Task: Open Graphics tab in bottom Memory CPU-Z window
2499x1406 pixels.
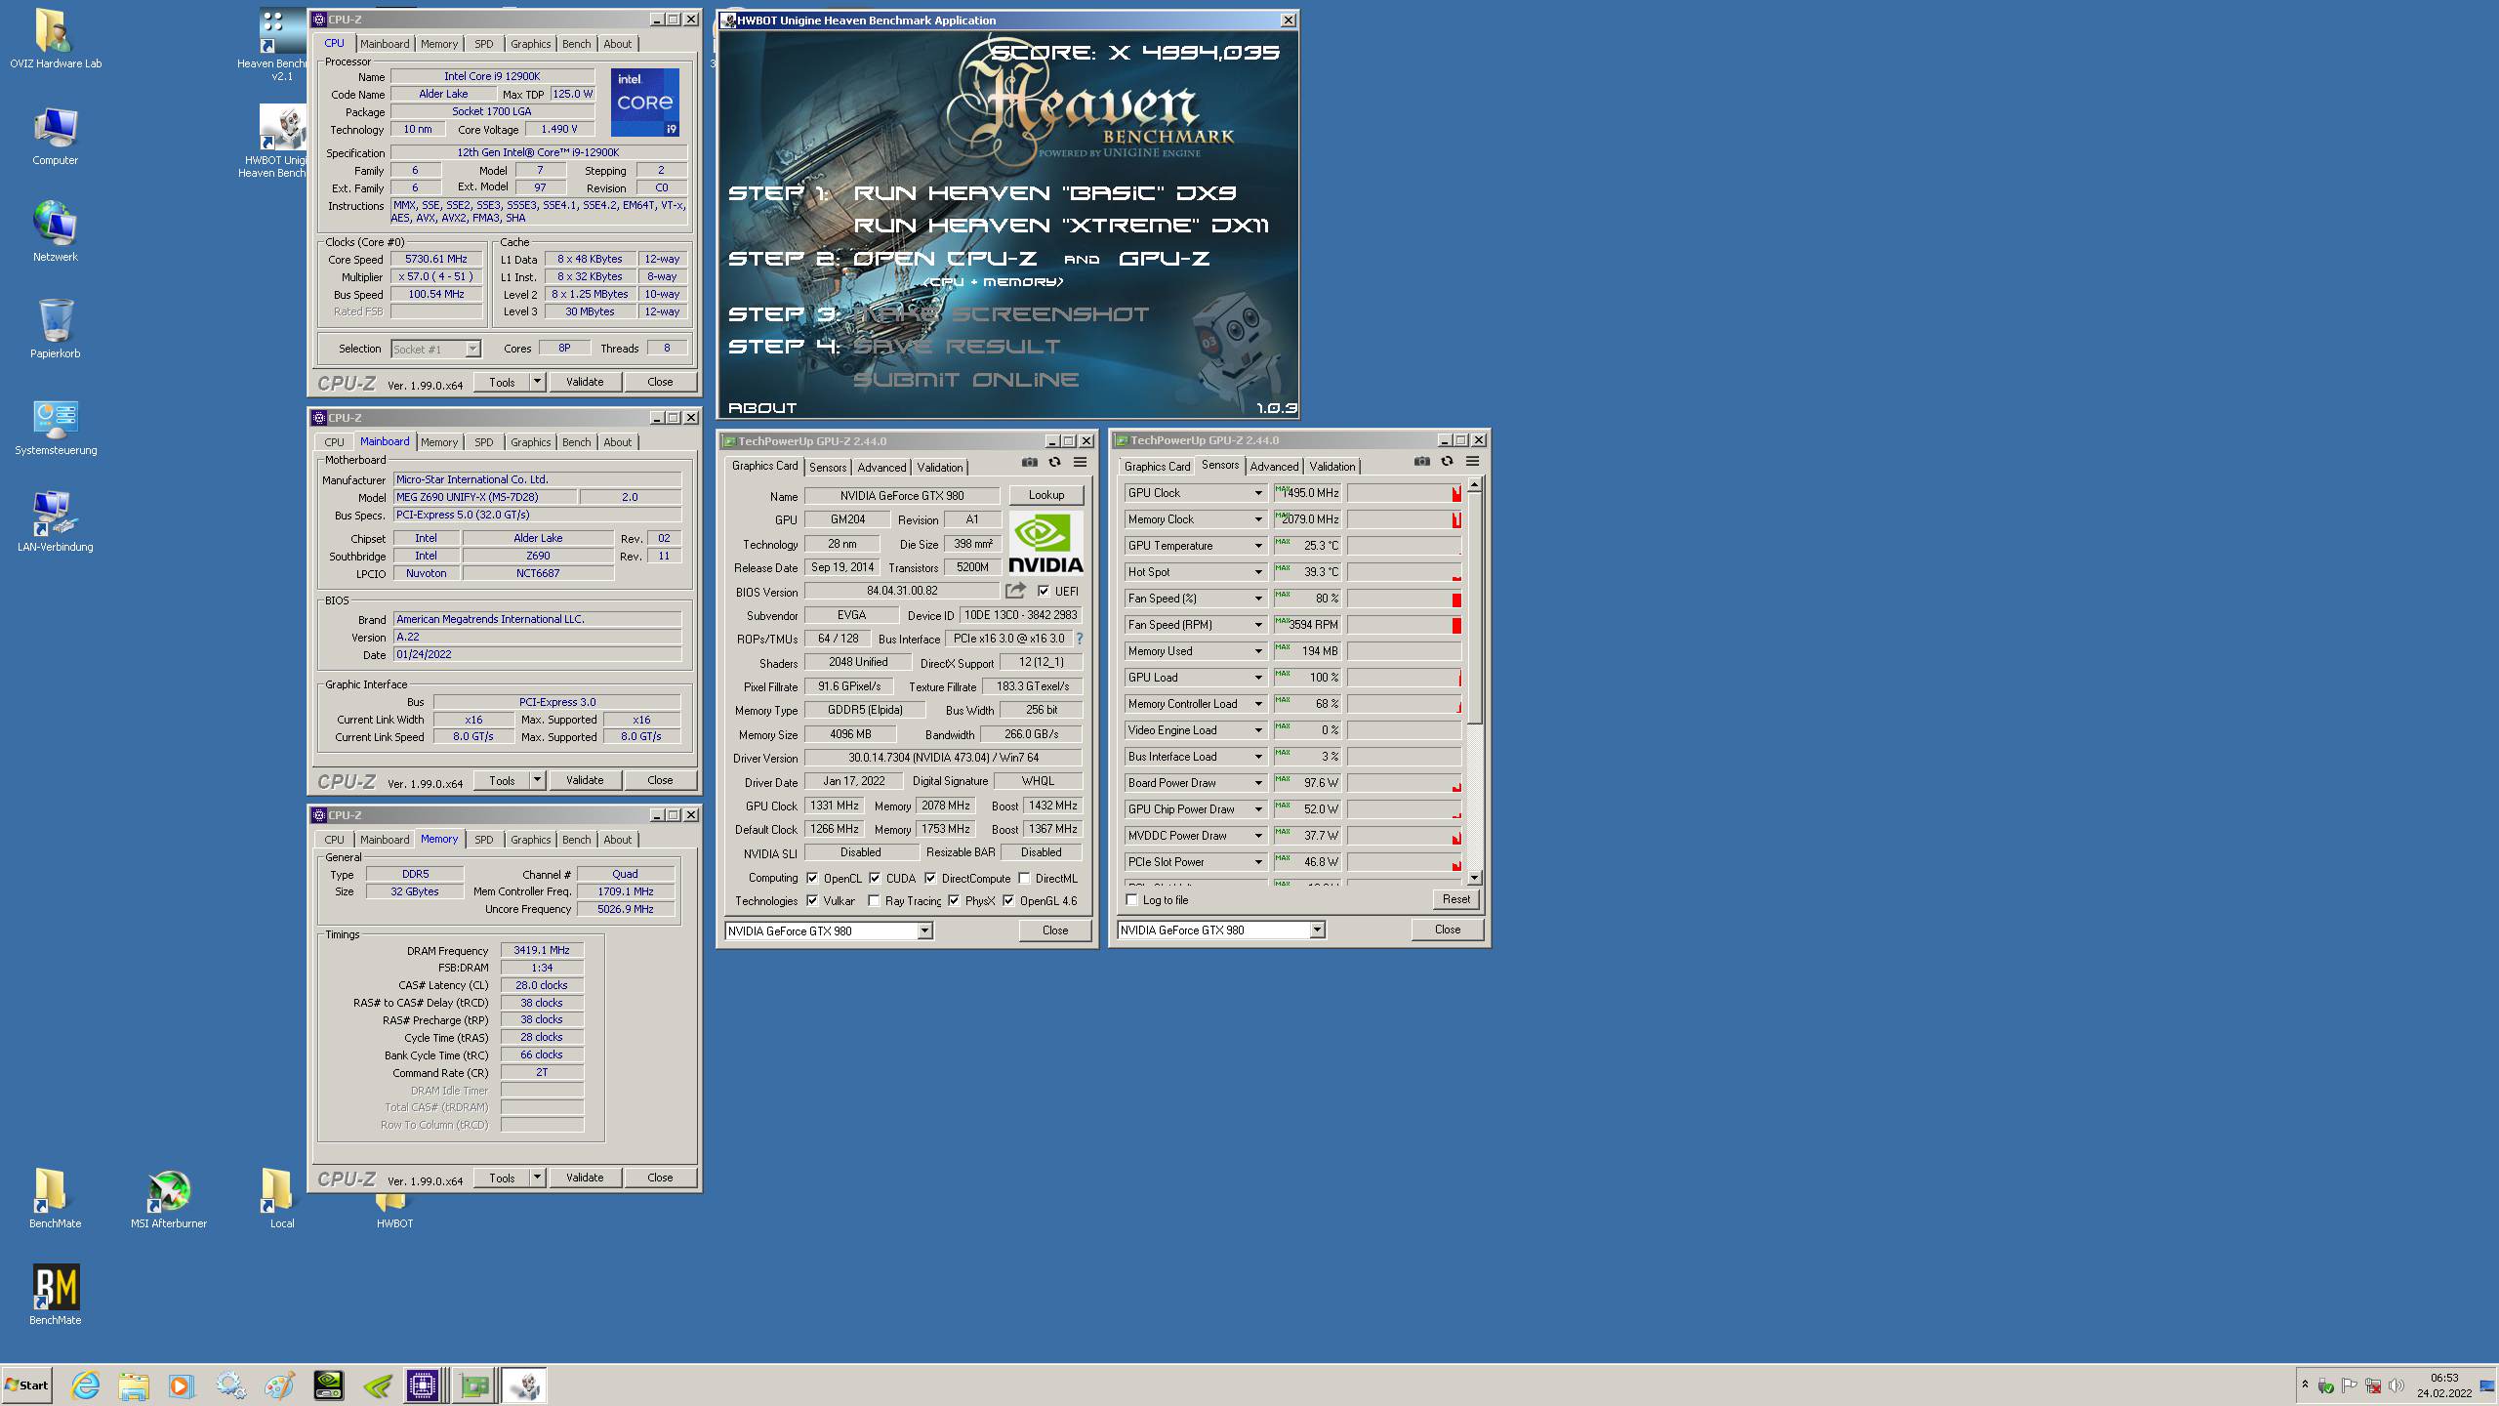Action: coord(530,840)
